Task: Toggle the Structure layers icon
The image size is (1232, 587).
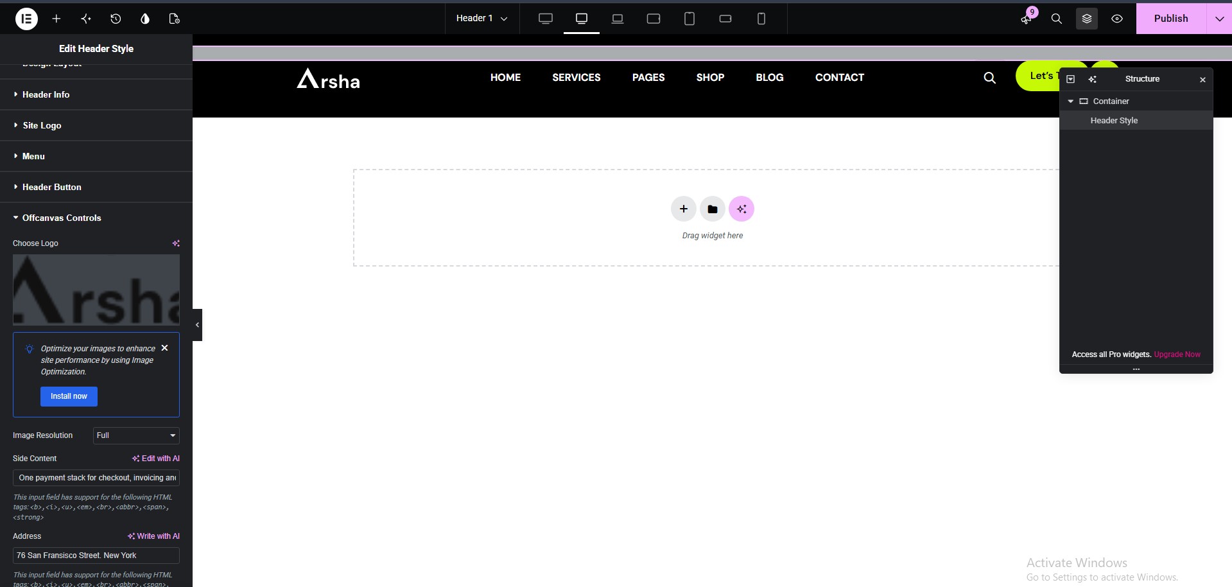Action: click(x=1087, y=19)
